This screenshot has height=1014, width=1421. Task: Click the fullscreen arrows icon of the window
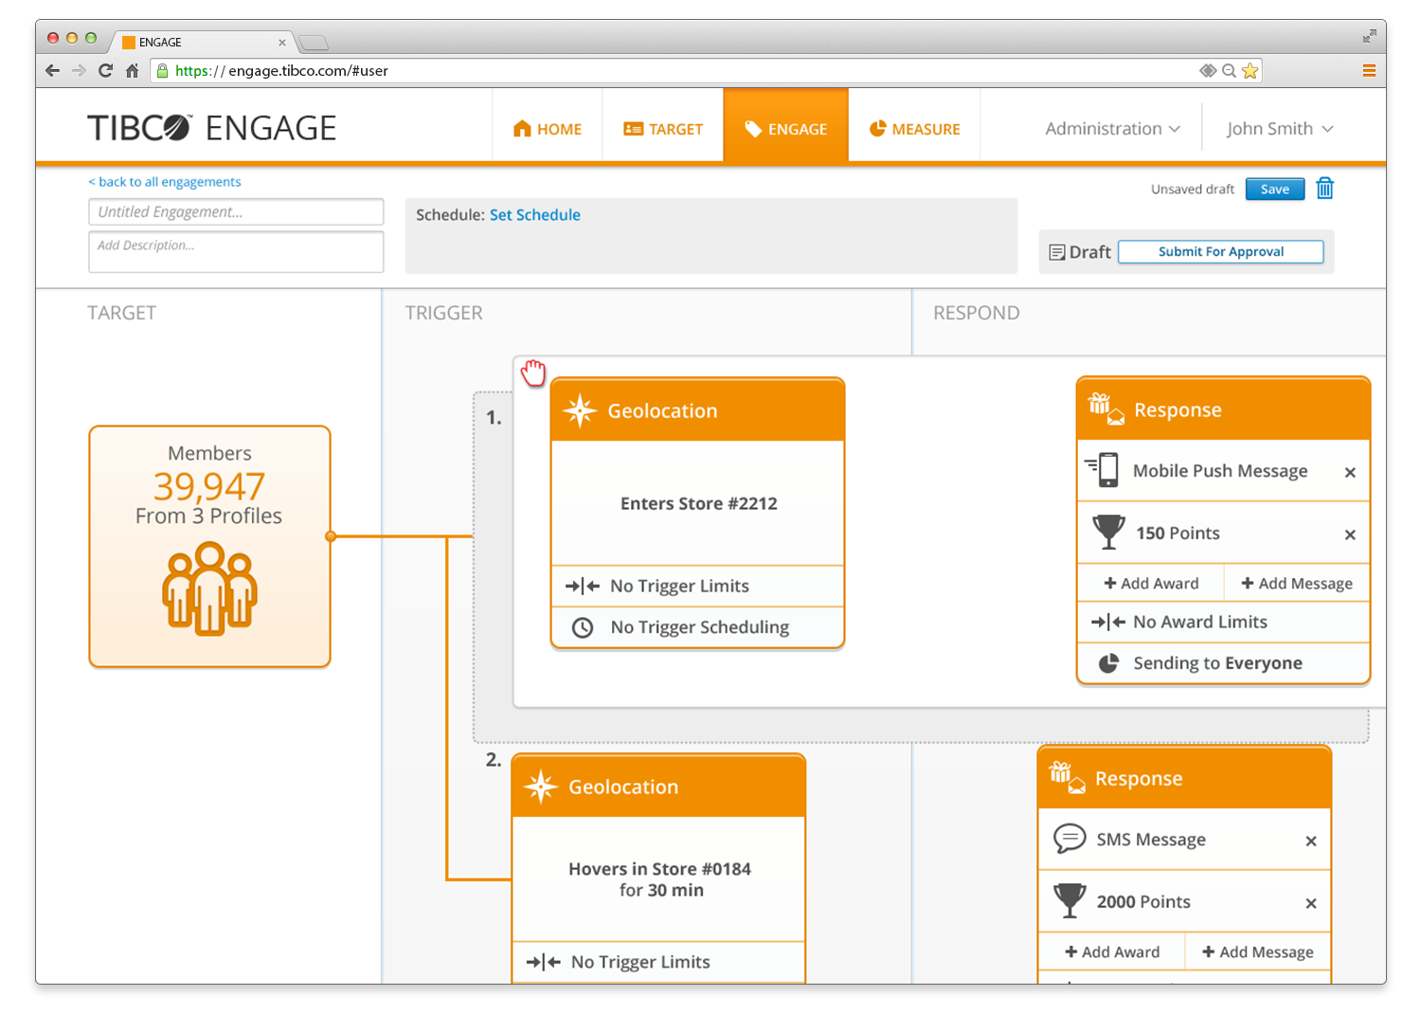(1369, 37)
